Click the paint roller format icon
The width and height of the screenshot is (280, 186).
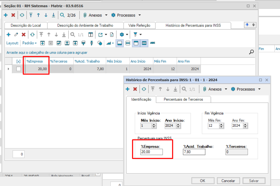83,43
